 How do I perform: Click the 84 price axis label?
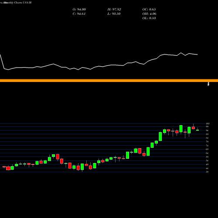click(x=207, y=138)
